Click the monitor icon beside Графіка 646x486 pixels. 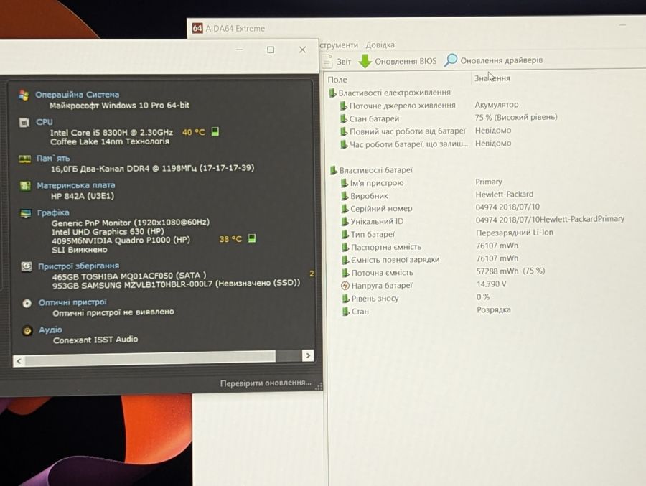click(26, 213)
